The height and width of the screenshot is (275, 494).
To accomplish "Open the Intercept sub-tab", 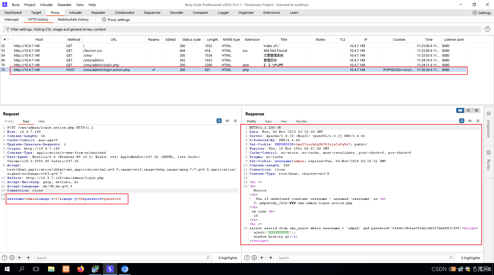I will coord(11,19).
